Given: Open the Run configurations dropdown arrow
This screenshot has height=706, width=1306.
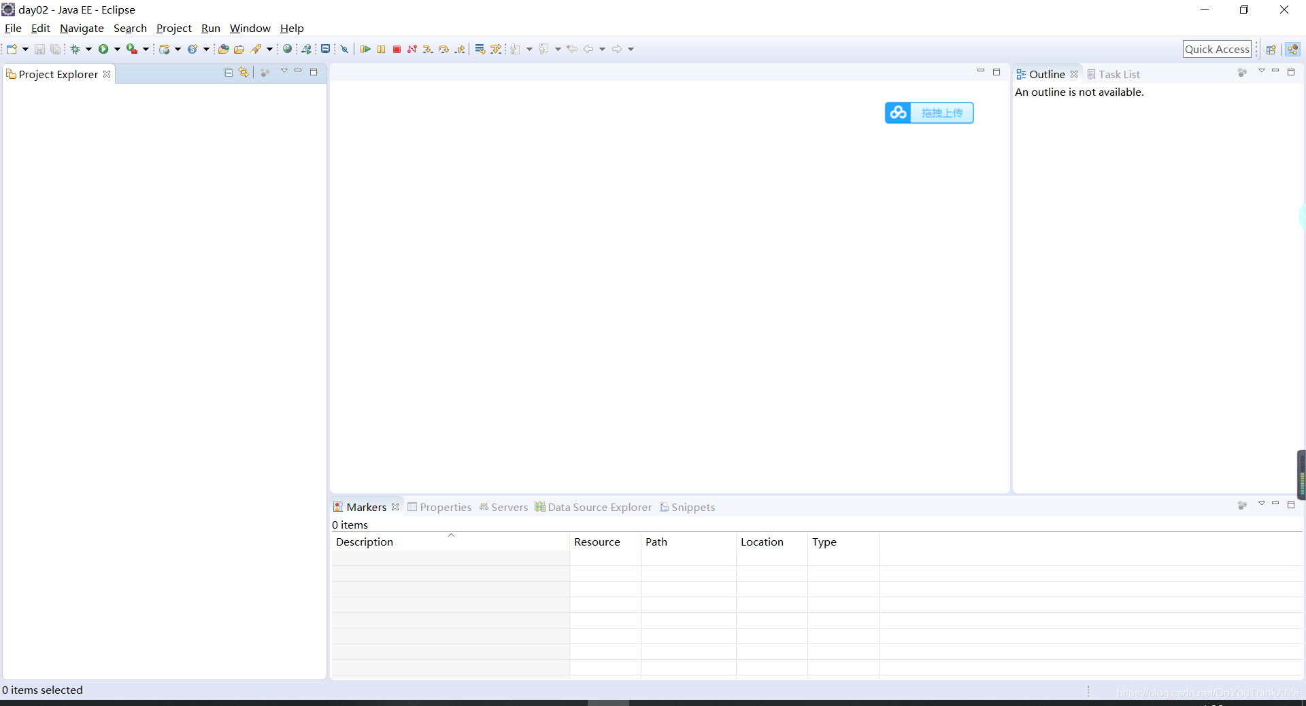Looking at the screenshot, I should click(x=117, y=49).
